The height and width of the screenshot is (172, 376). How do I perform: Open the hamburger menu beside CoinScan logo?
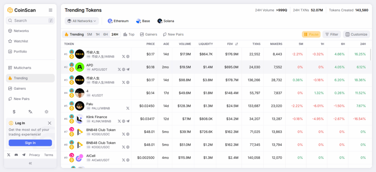tap(50, 10)
